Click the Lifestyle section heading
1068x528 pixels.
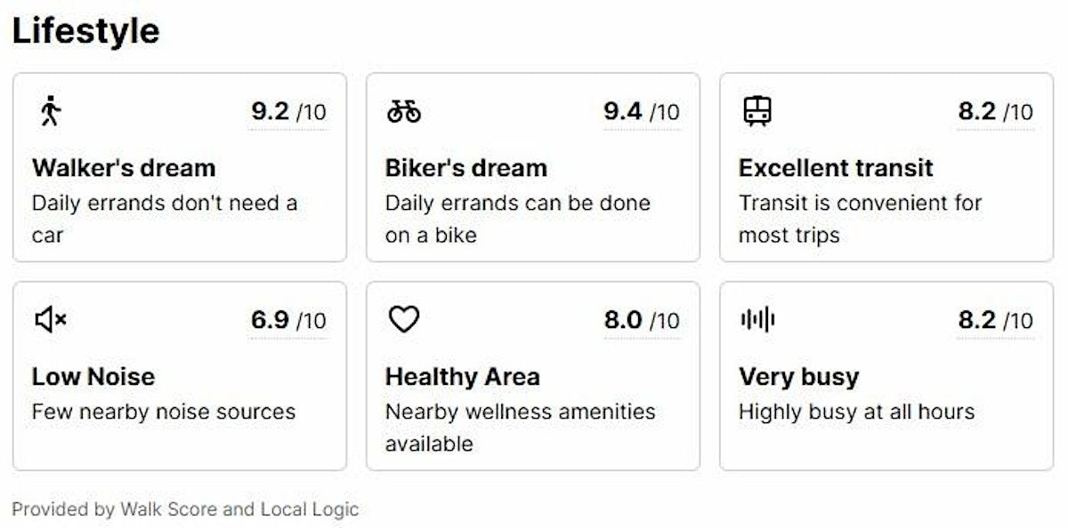pyautogui.click(x=85, y=31)
